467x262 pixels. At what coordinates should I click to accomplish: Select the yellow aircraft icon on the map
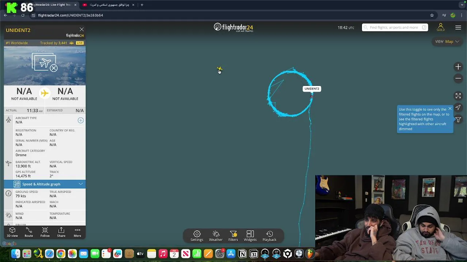click(219, 69)
